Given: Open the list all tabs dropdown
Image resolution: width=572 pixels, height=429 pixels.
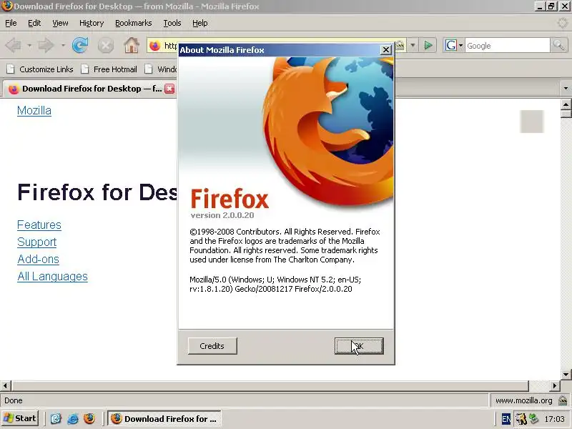Looking at the screenshot, I should coord(566,89).
